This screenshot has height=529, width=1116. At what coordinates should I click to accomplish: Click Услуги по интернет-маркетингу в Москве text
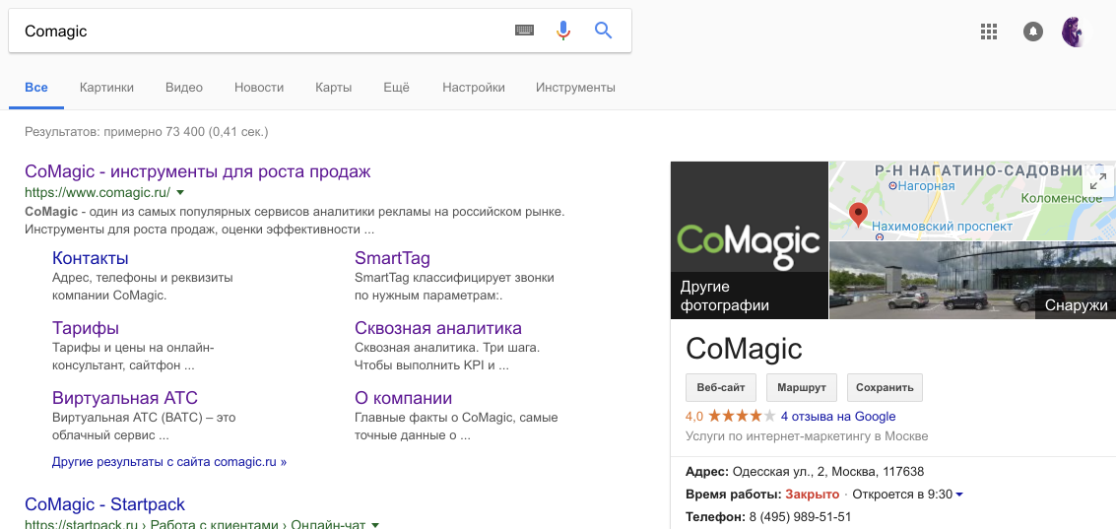[x=807, y=435]
